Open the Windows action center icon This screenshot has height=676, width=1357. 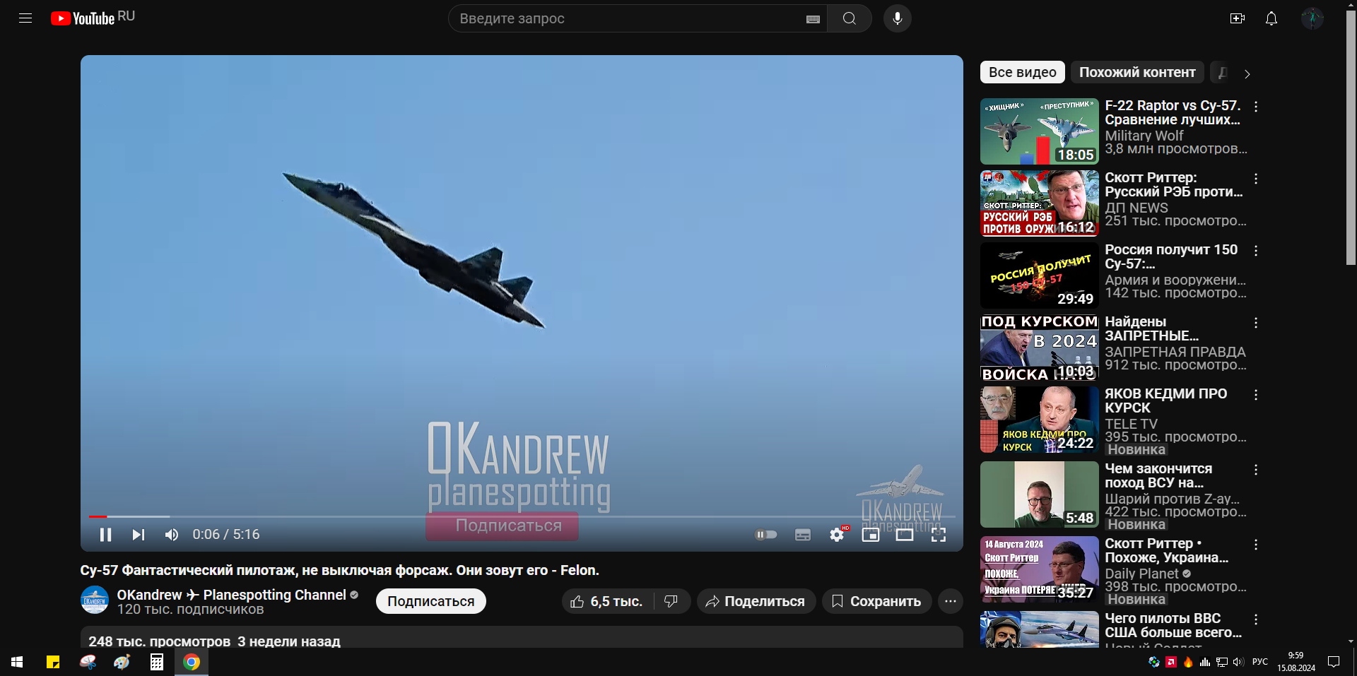1334,662
